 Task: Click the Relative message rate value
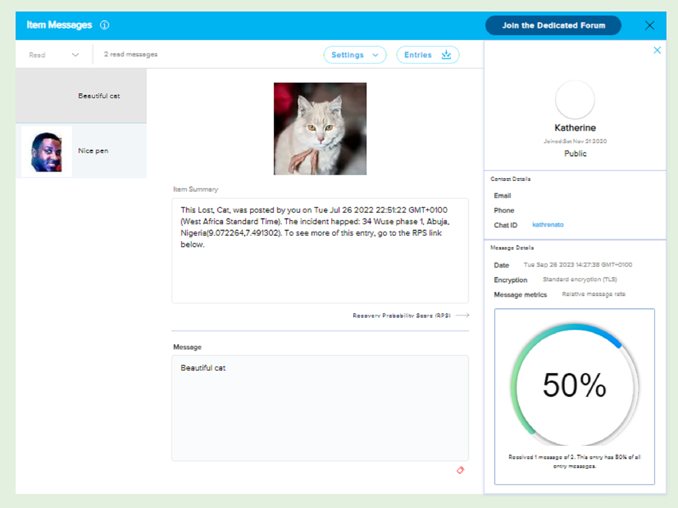coord(593,294)
